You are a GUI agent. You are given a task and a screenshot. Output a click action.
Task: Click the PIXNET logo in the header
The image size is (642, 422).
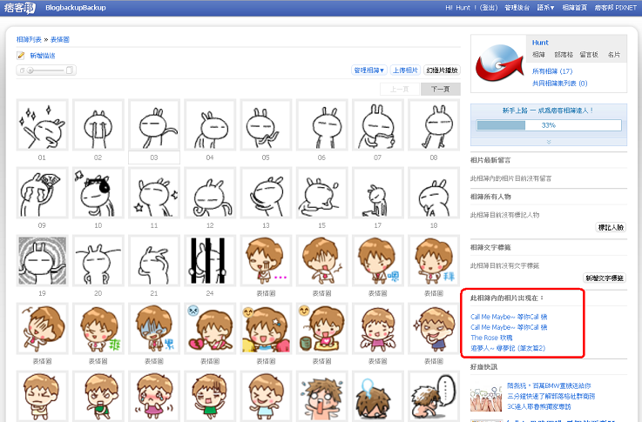point(20,8)
